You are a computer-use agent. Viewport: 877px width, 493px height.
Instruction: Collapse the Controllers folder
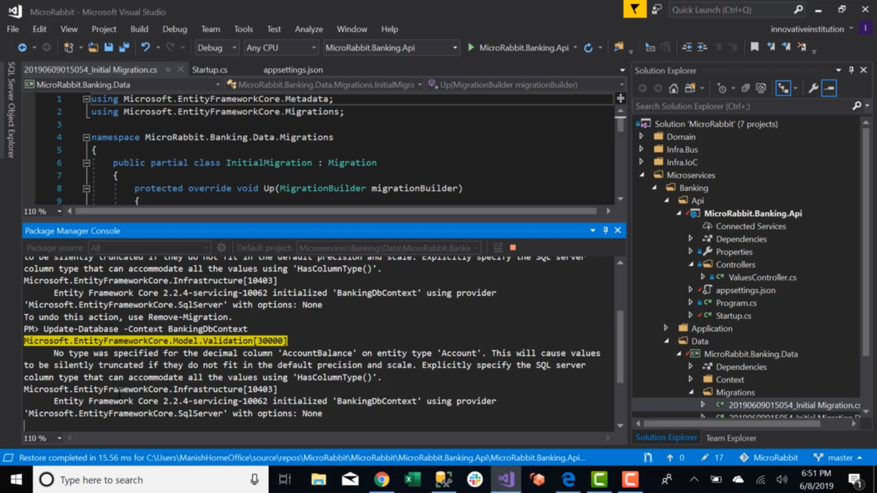(691, 264)
